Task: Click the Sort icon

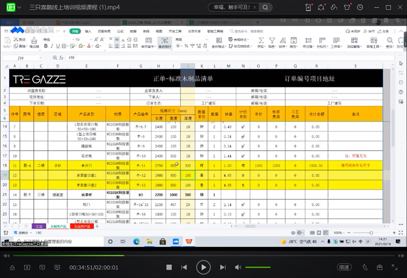Action: [x=283, y=40]
